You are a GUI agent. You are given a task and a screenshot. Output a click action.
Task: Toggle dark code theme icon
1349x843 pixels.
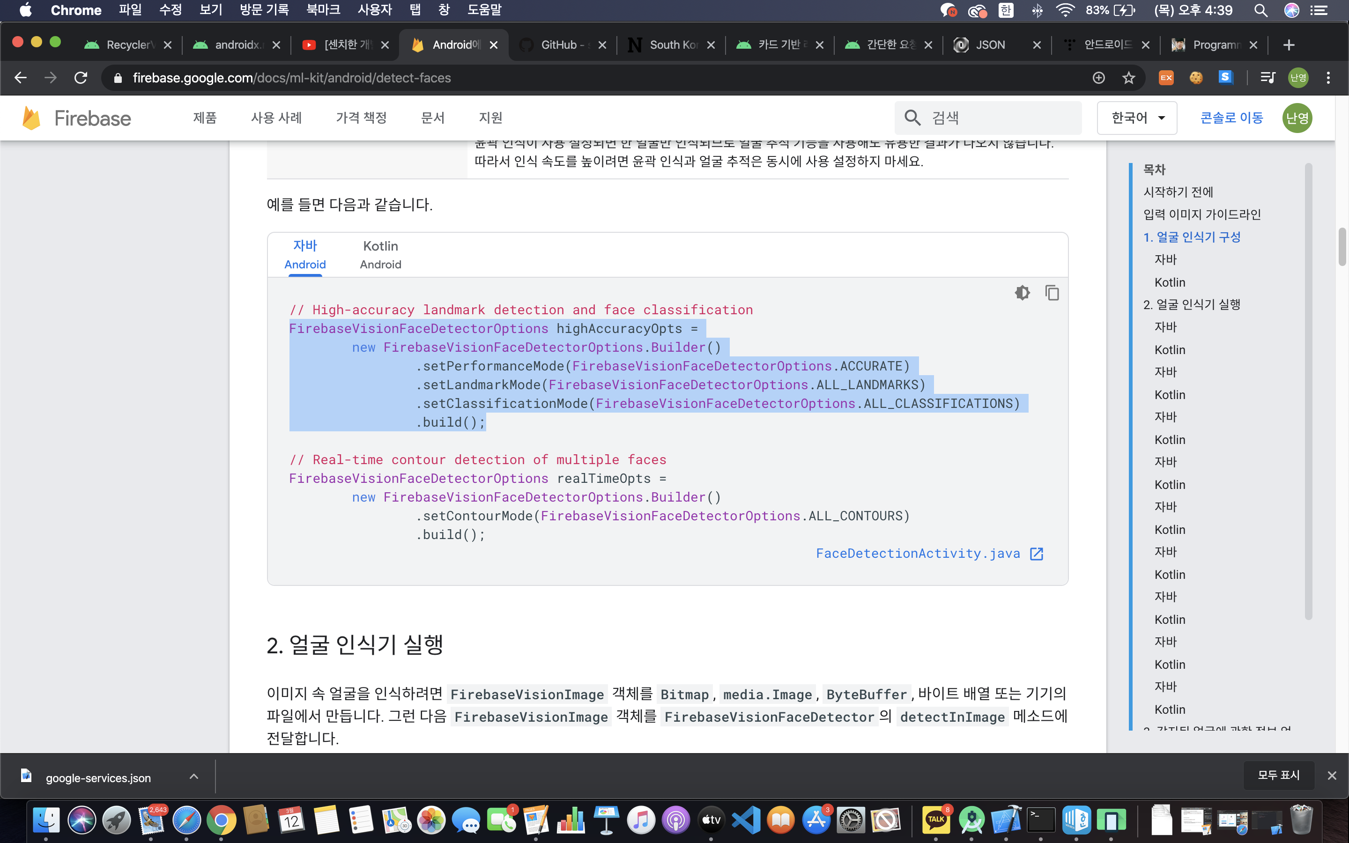pos(1022,293)
